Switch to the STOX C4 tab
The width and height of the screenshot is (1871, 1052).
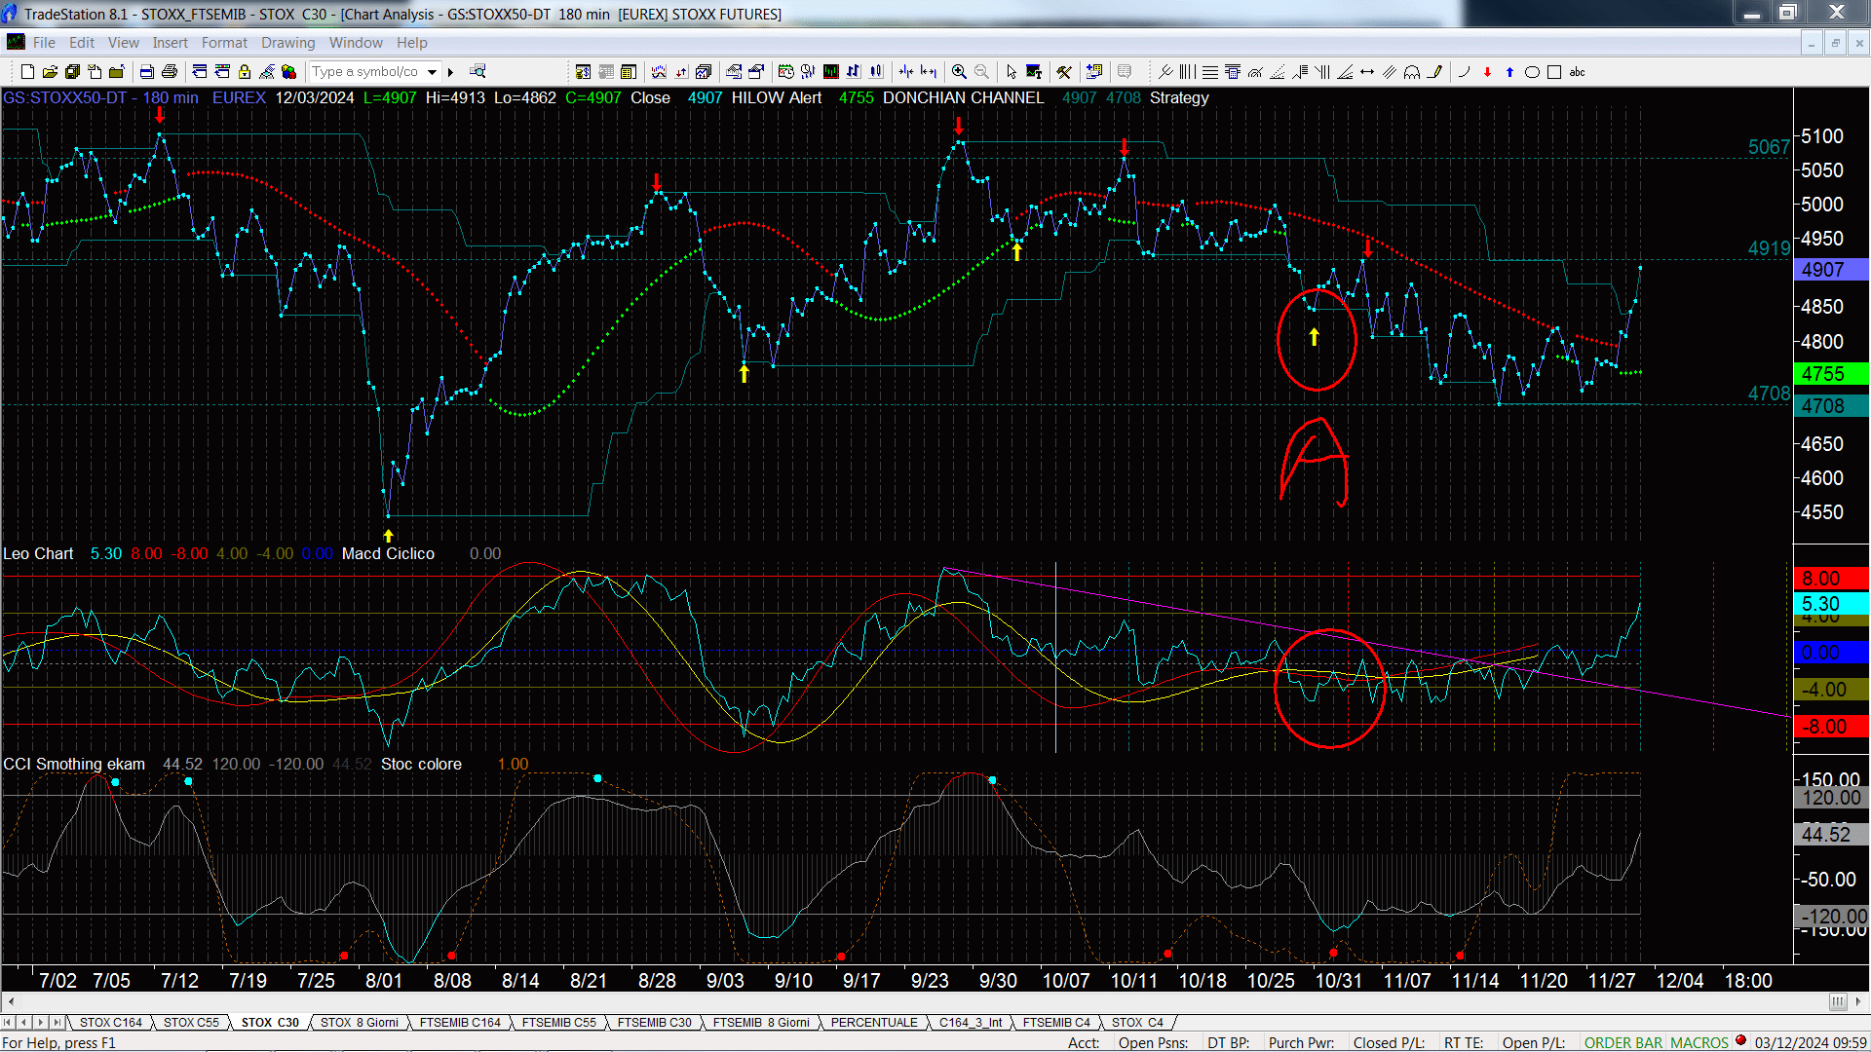point(1137,1023)
